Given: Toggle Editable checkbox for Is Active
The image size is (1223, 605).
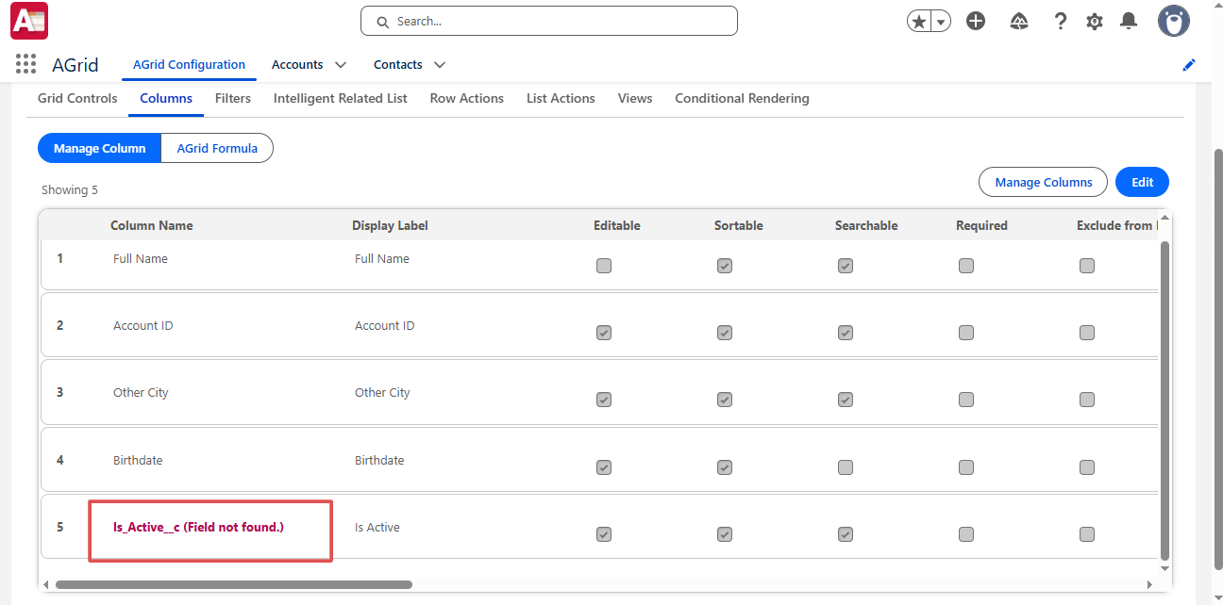Looking at the screenshot, I should (x=604, y=534).
